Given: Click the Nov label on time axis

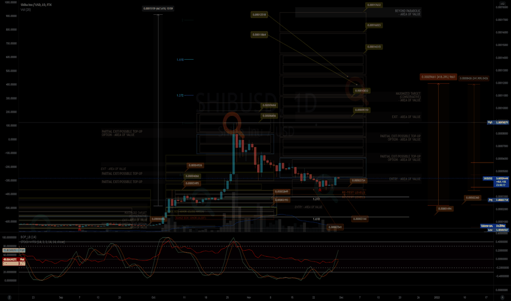Looking at the screenshot, I should point(249,297).
